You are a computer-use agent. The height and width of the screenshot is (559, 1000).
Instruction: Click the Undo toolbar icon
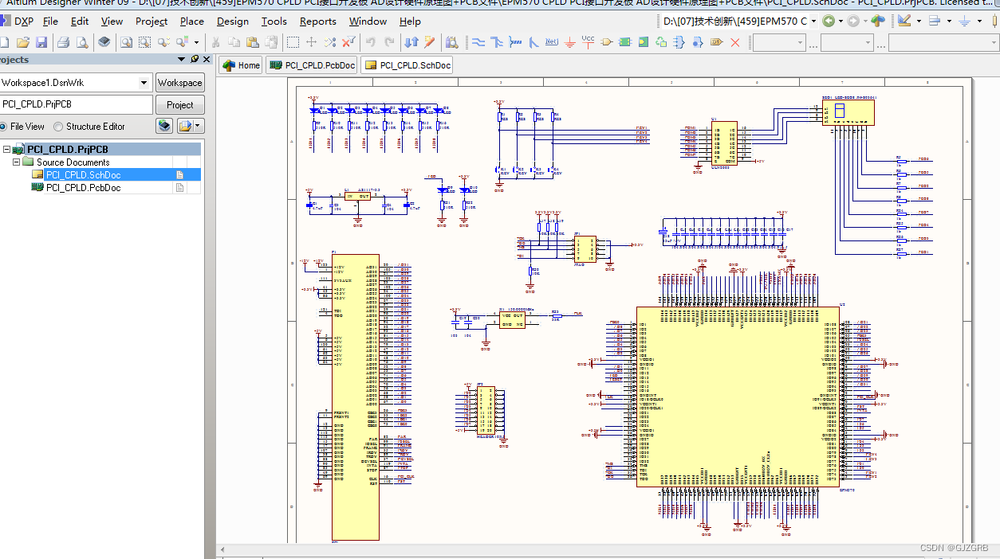(x=371, y=42)
